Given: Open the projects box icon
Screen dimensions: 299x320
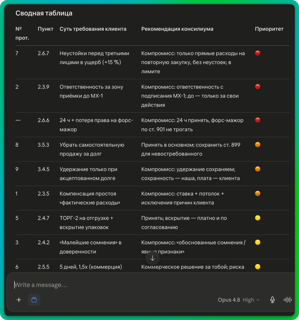Looking at the screenshot, I should pyautogui.click(x=34, y=300).
